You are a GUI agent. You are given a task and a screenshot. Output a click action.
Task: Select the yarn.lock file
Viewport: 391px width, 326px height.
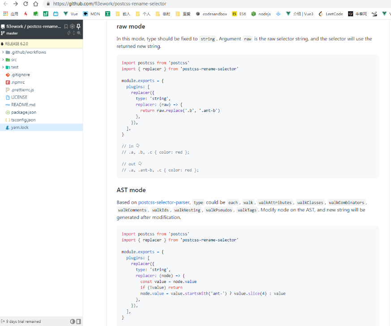pyautogui.click(x=42, y=127)
